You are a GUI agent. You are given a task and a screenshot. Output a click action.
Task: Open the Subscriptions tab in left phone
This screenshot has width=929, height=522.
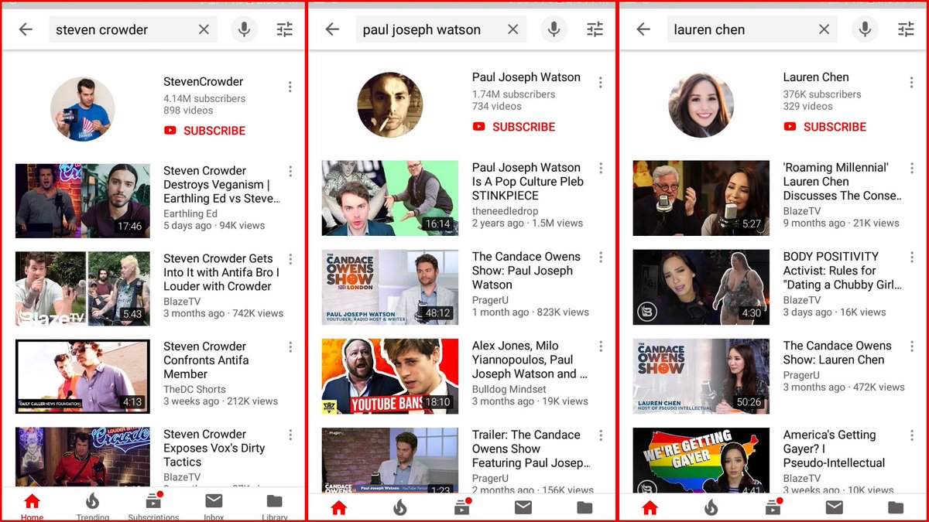click(x=153, y=507)
